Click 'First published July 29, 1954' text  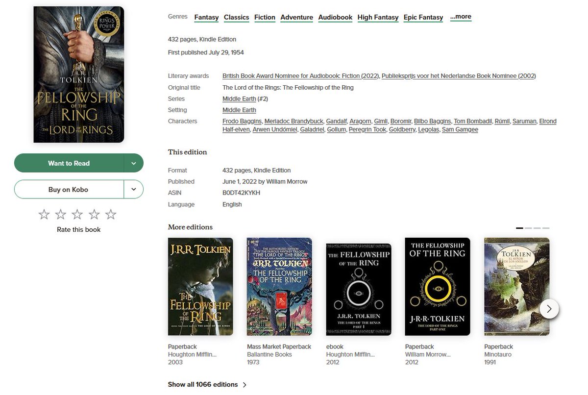(x=206, y=52)
